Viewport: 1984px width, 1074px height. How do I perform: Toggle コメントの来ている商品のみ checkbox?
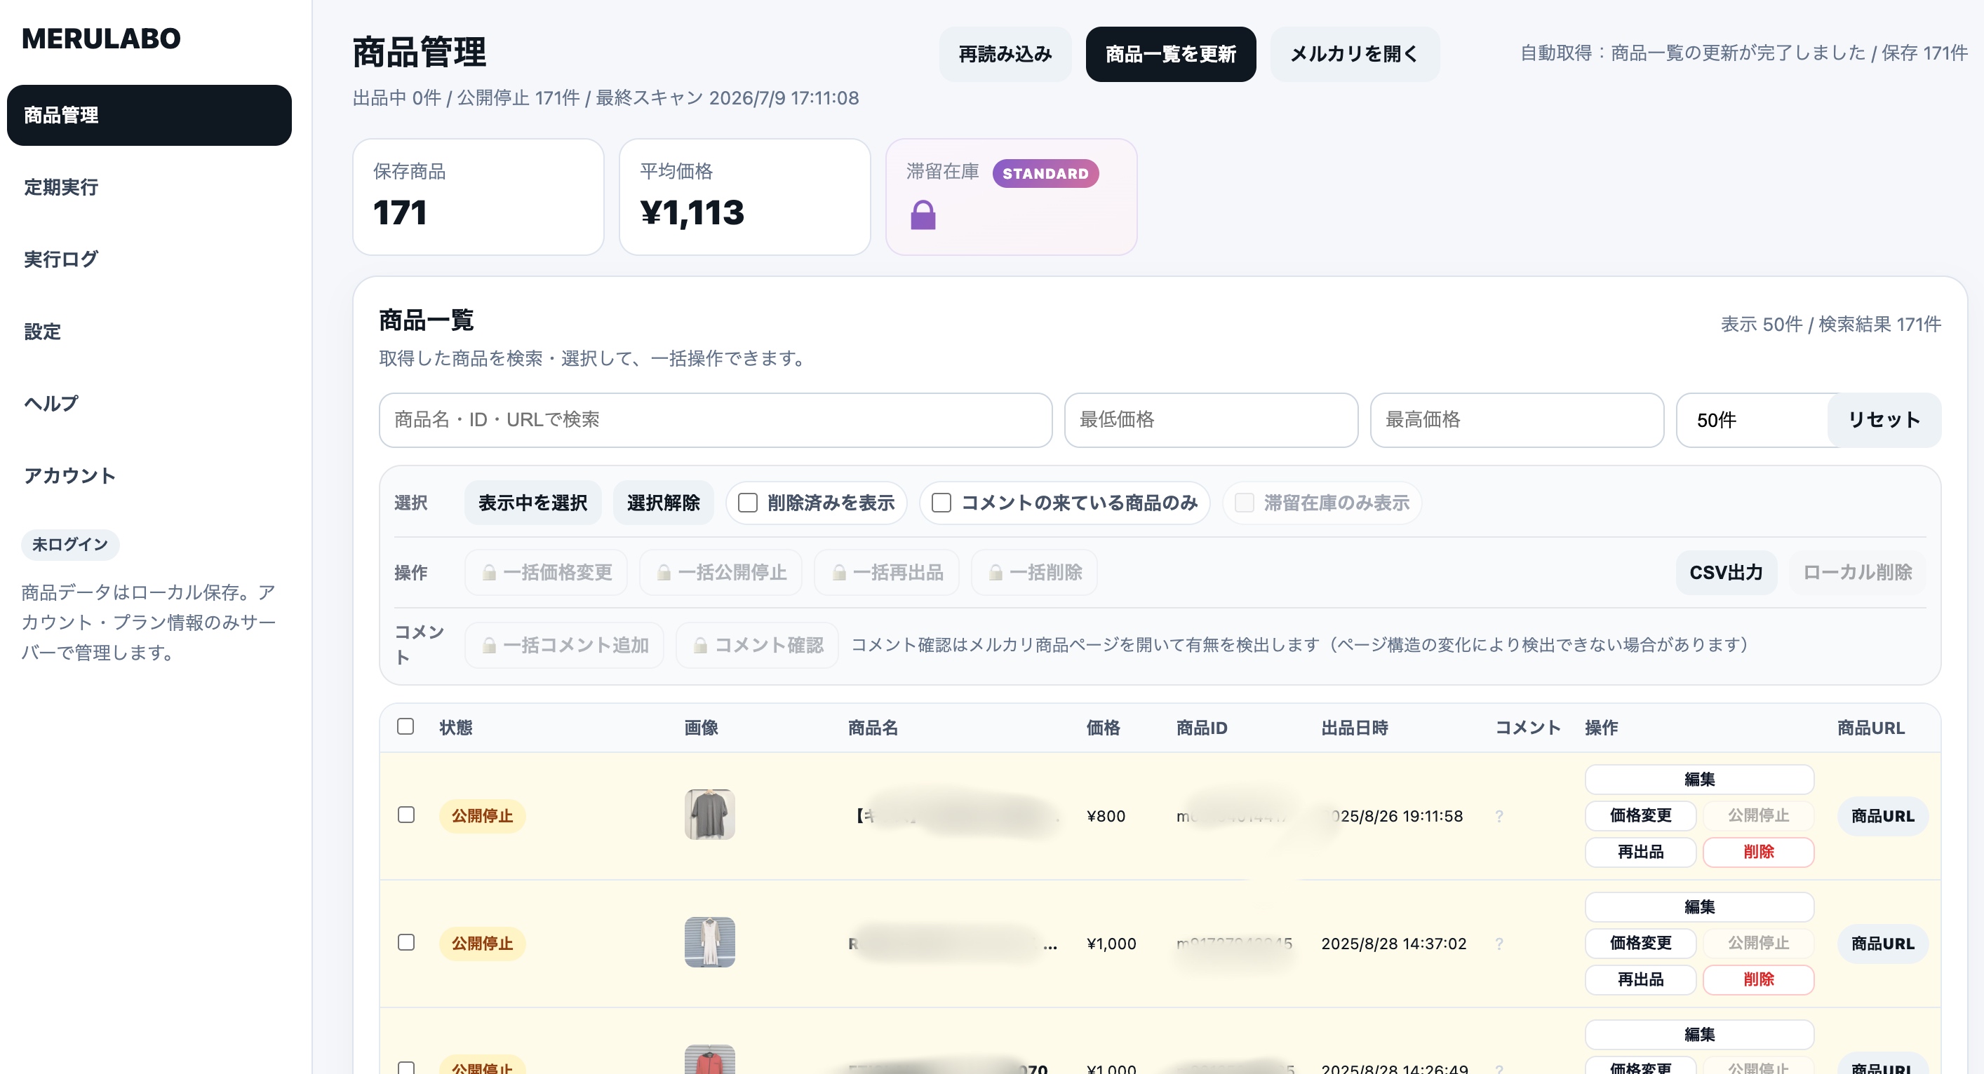pos(941,503)
